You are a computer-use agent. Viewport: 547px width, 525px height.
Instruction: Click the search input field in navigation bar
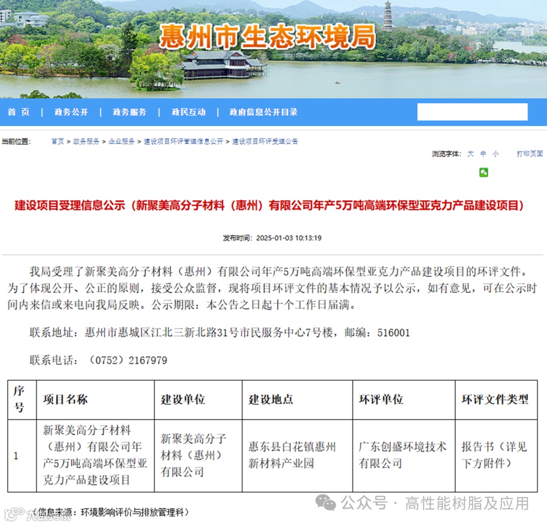point(473,111)
